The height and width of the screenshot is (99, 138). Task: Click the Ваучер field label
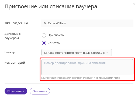[10, 52]
